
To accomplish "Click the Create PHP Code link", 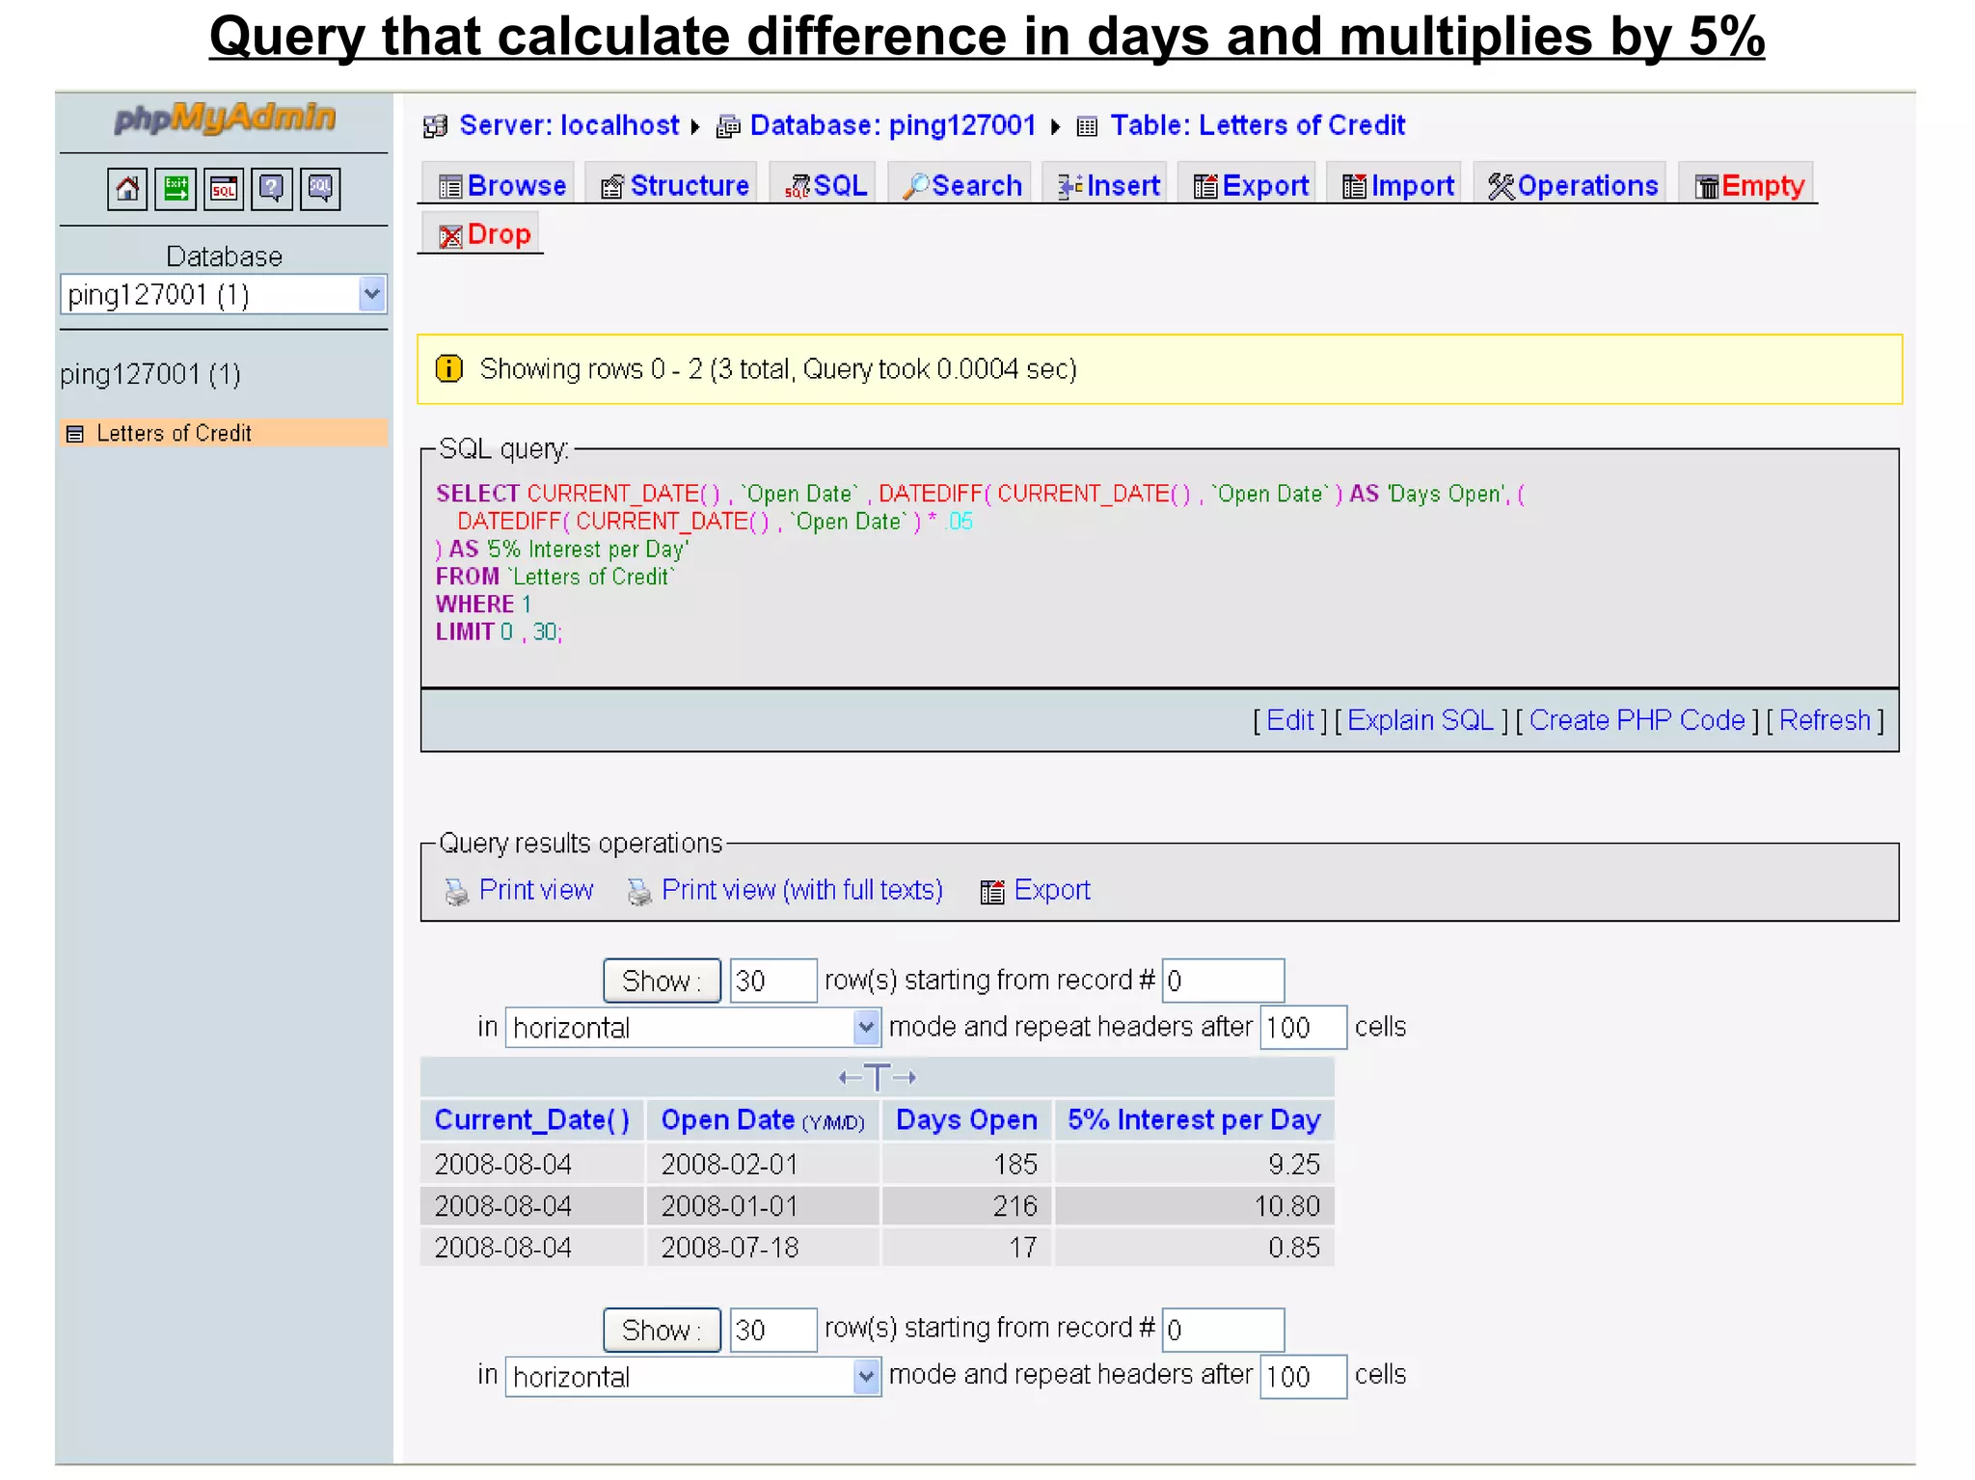I will [1637, 720].
